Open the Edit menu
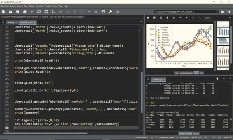This screenshot has width=233, height=140. click(x=7, y=6)
